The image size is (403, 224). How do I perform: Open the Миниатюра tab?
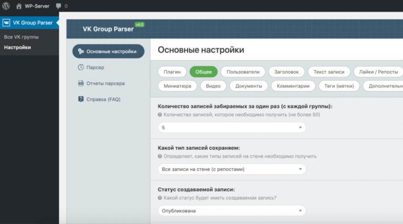(177, 86)
